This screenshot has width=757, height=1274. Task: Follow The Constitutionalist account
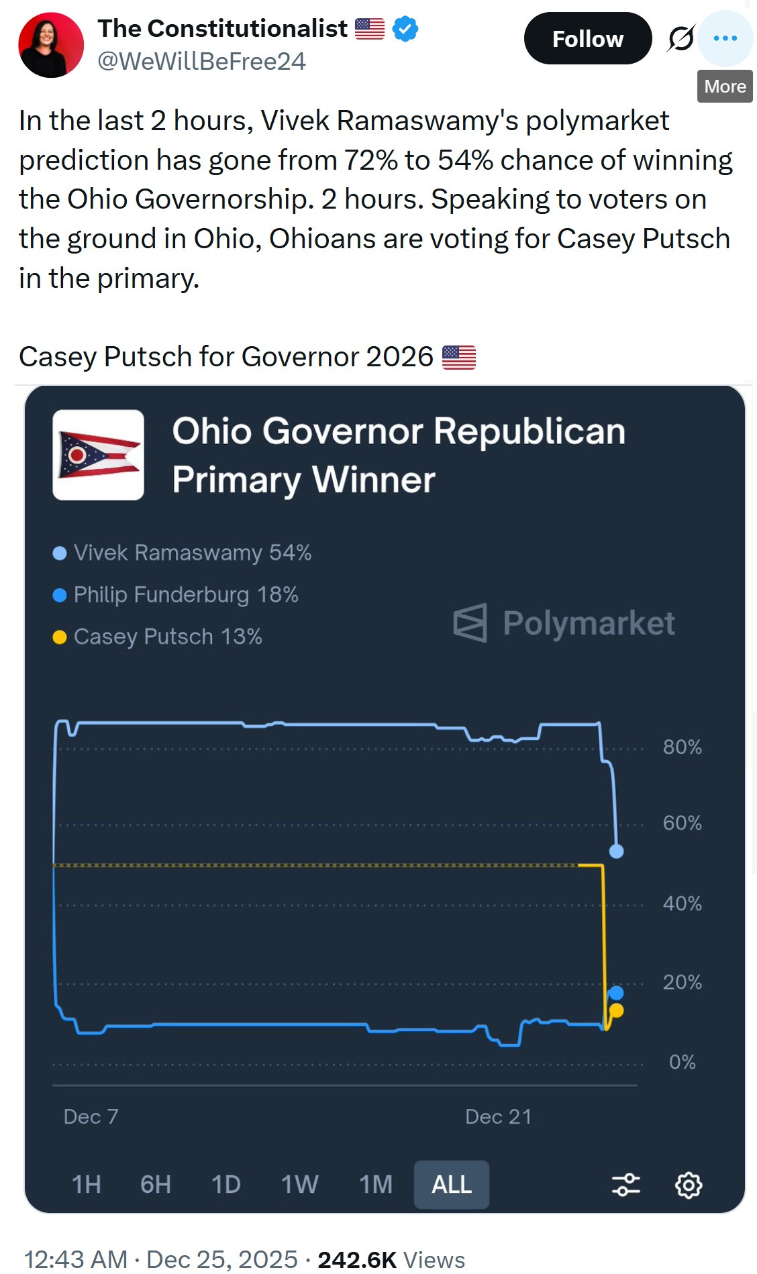coord(587,39)
